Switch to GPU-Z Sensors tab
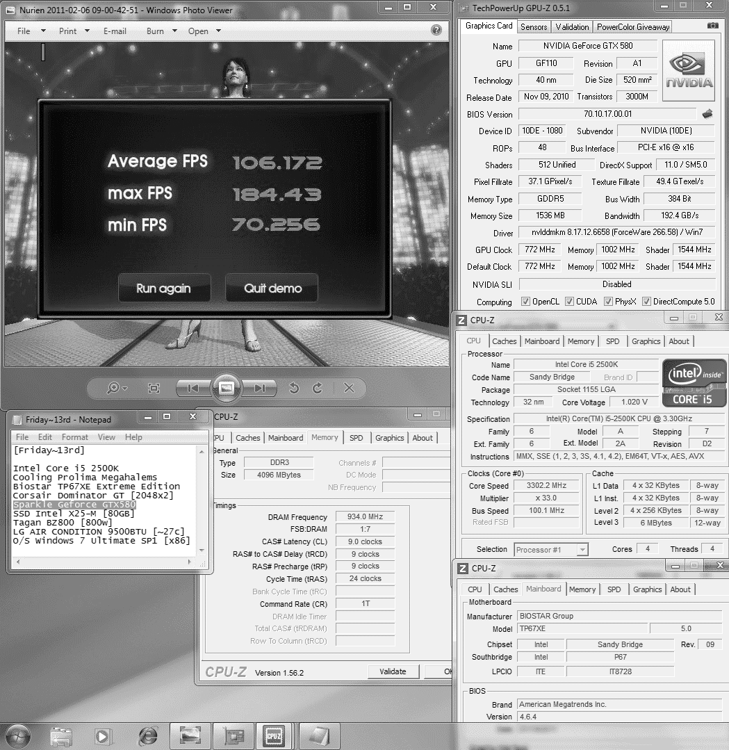Viewport: 729px width, 750px height. (534, 27)
